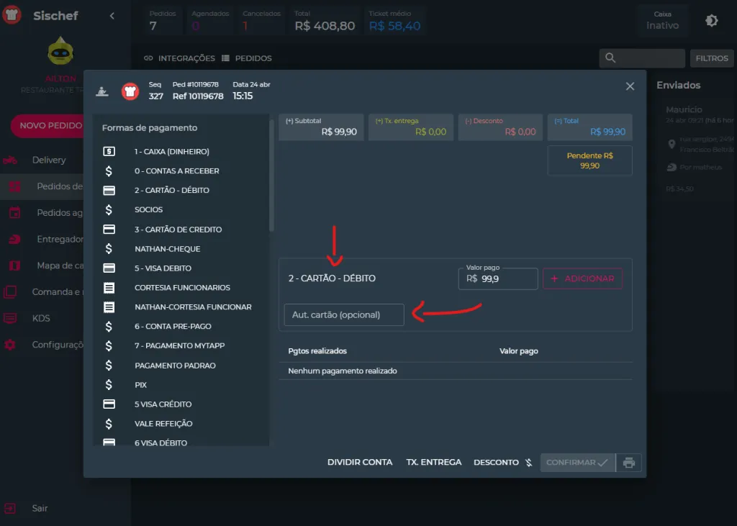Choose 3 - CARTÃO DE CREDITO option

click(181, 230)
